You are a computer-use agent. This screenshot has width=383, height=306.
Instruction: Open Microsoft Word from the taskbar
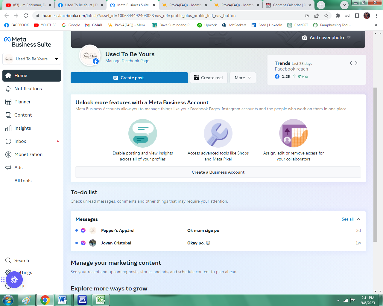click(63, 300)
